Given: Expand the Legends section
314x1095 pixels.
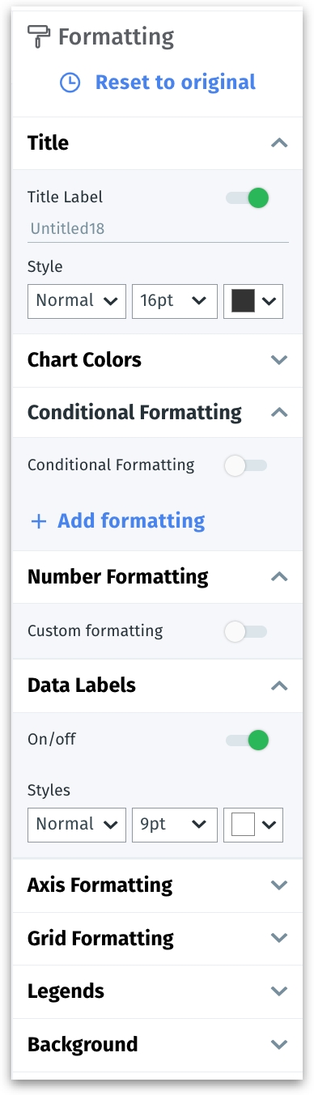Looking at the screenshot, I should pos(157,991).
